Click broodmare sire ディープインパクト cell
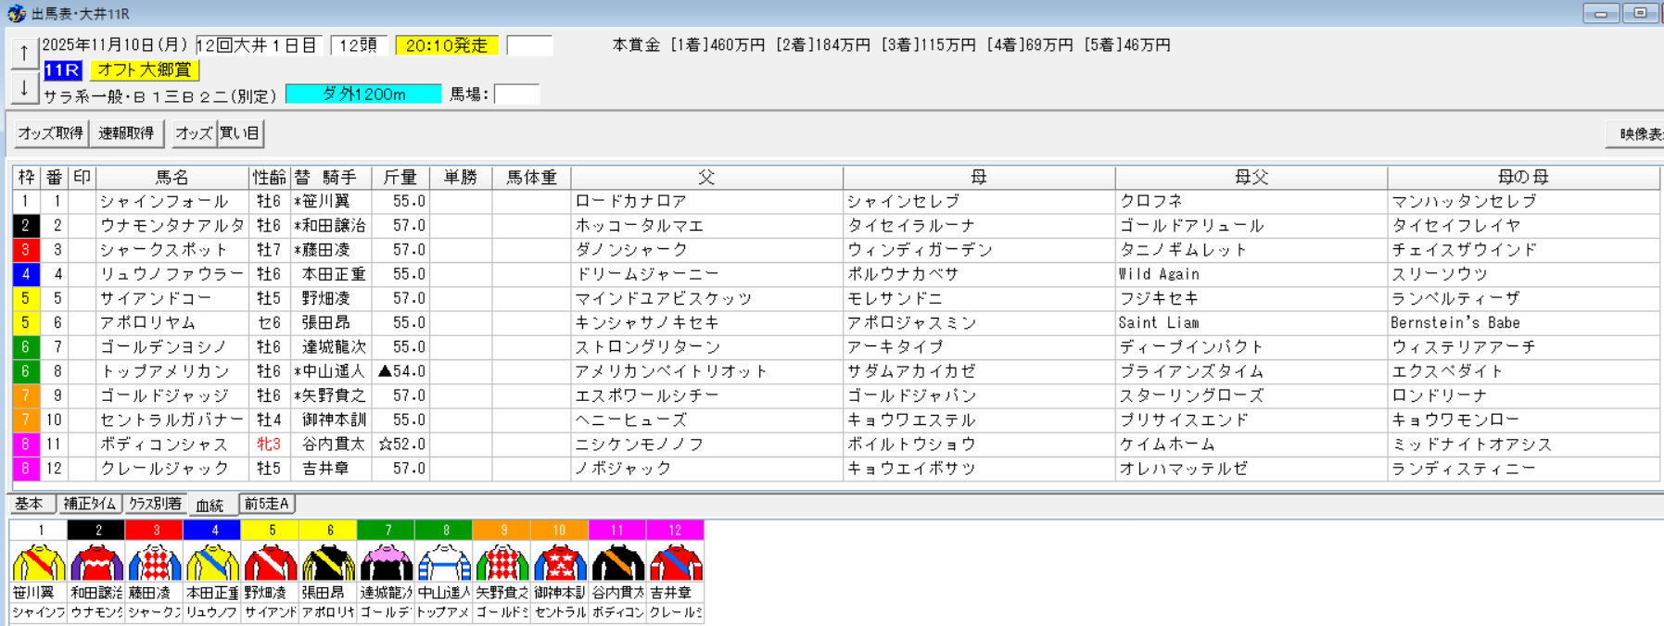This screenshot has width=1664, height=626. [1251, 346]
